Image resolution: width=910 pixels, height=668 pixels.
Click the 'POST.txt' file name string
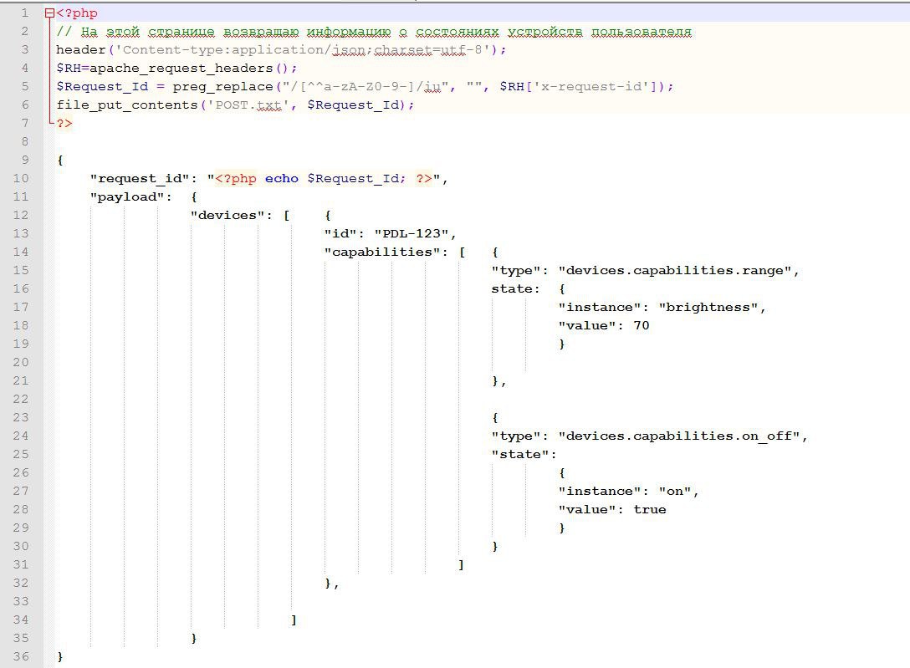248,105
